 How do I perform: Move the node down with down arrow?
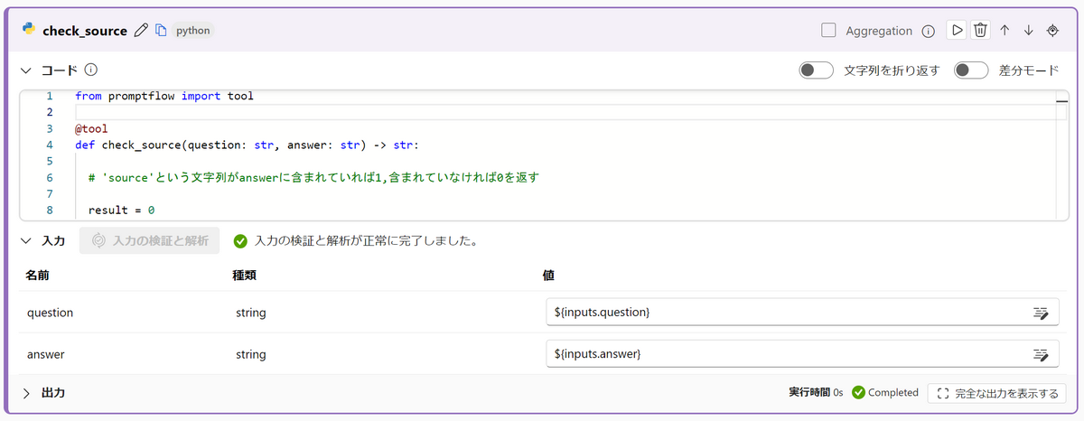[1028, 30]
